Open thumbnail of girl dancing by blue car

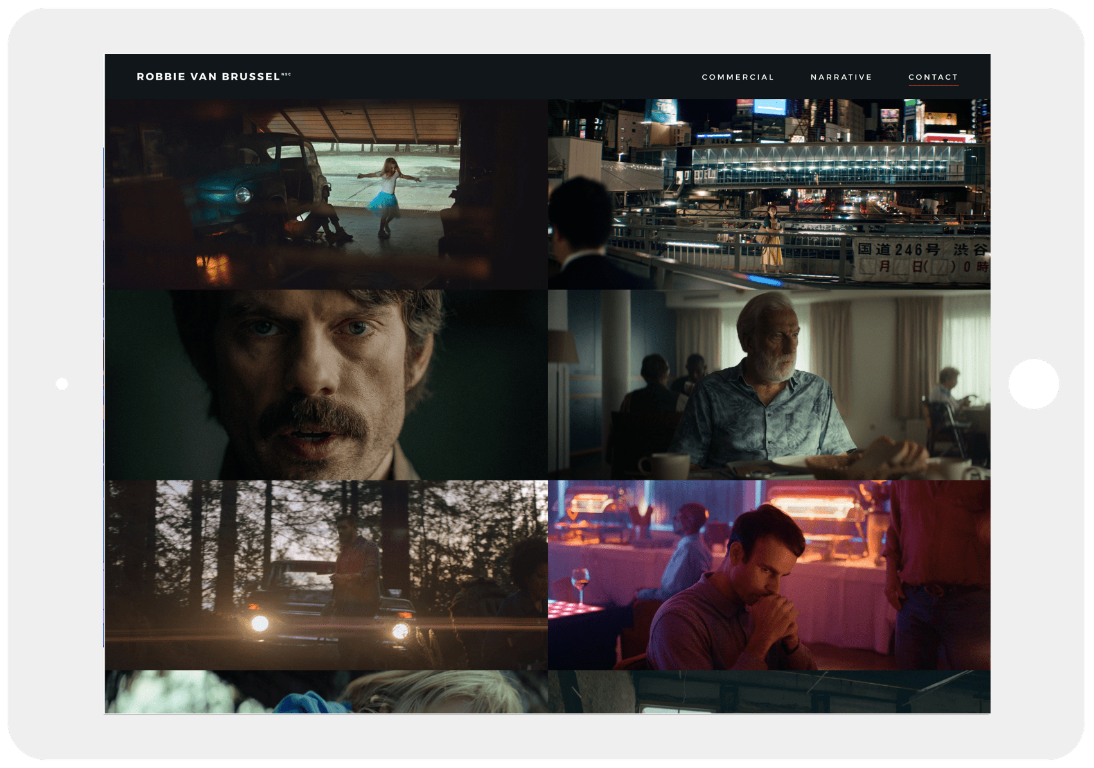[x=326, y=194]
